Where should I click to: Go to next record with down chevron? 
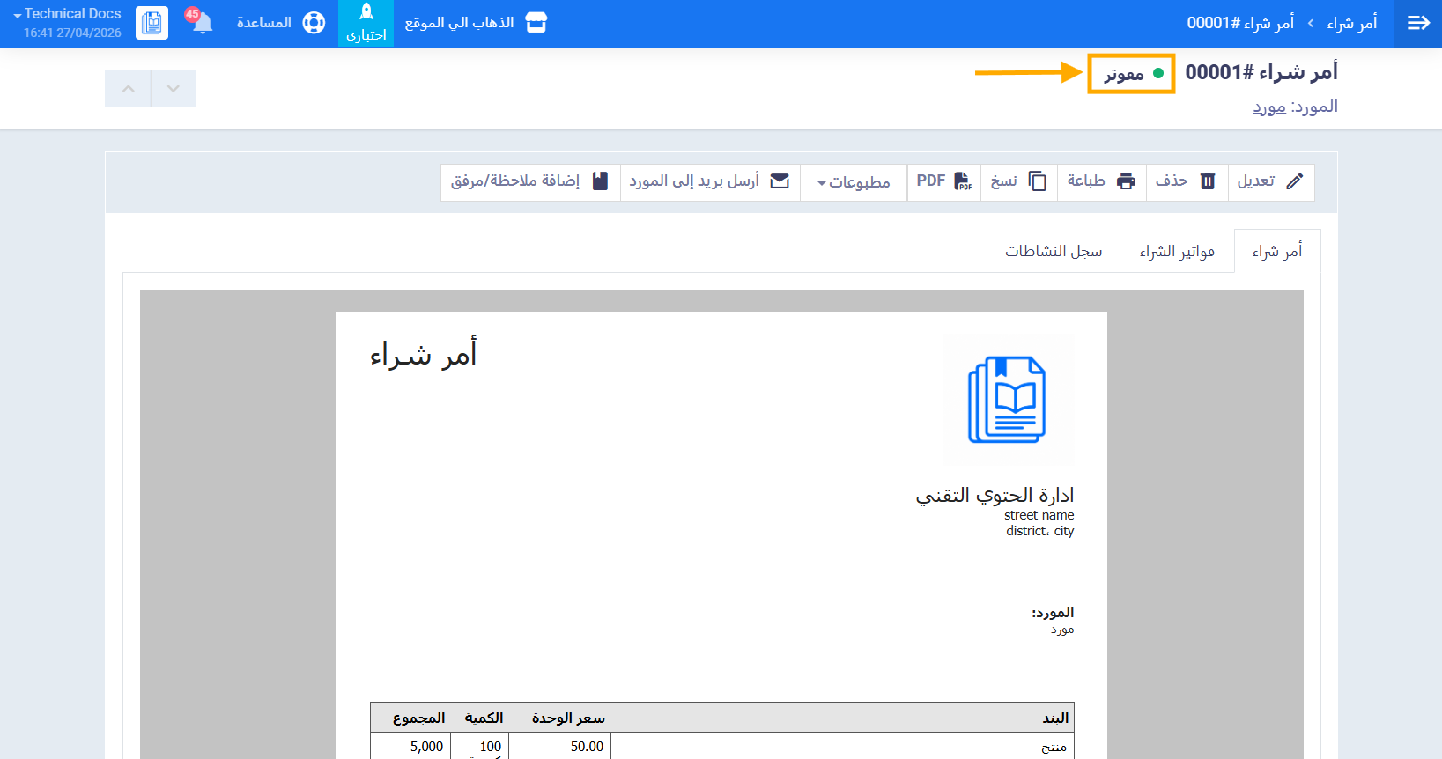(174, 89)
